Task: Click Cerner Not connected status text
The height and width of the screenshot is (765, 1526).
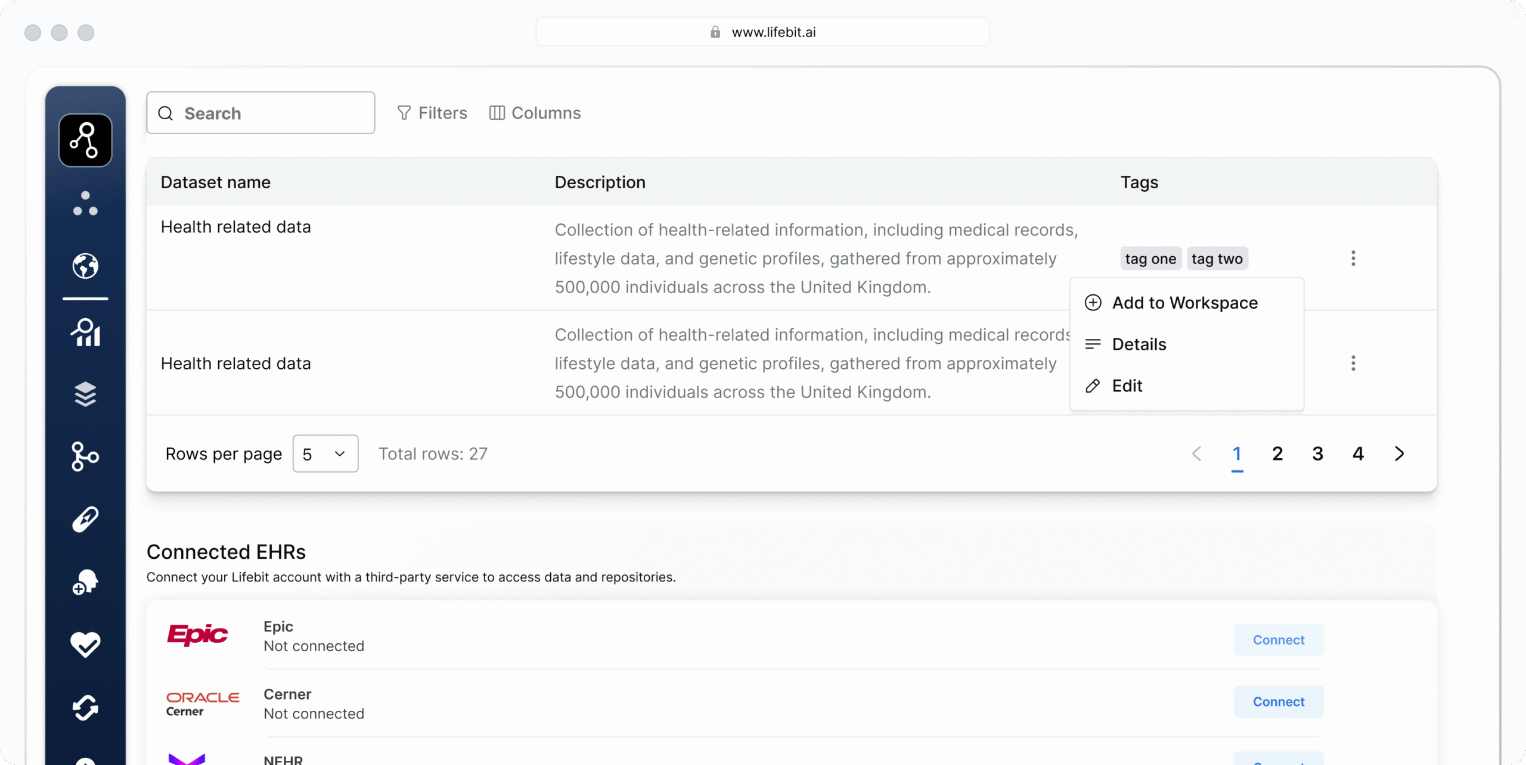Action: point(314,714)
